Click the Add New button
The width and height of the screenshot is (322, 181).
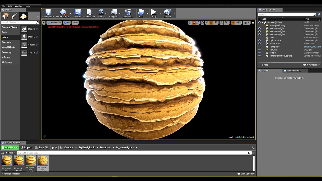10,148
